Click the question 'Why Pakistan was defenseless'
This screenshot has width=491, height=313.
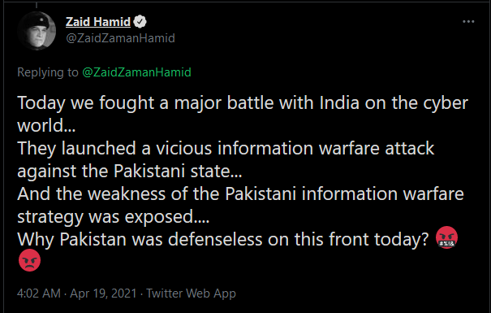(223, 239)
